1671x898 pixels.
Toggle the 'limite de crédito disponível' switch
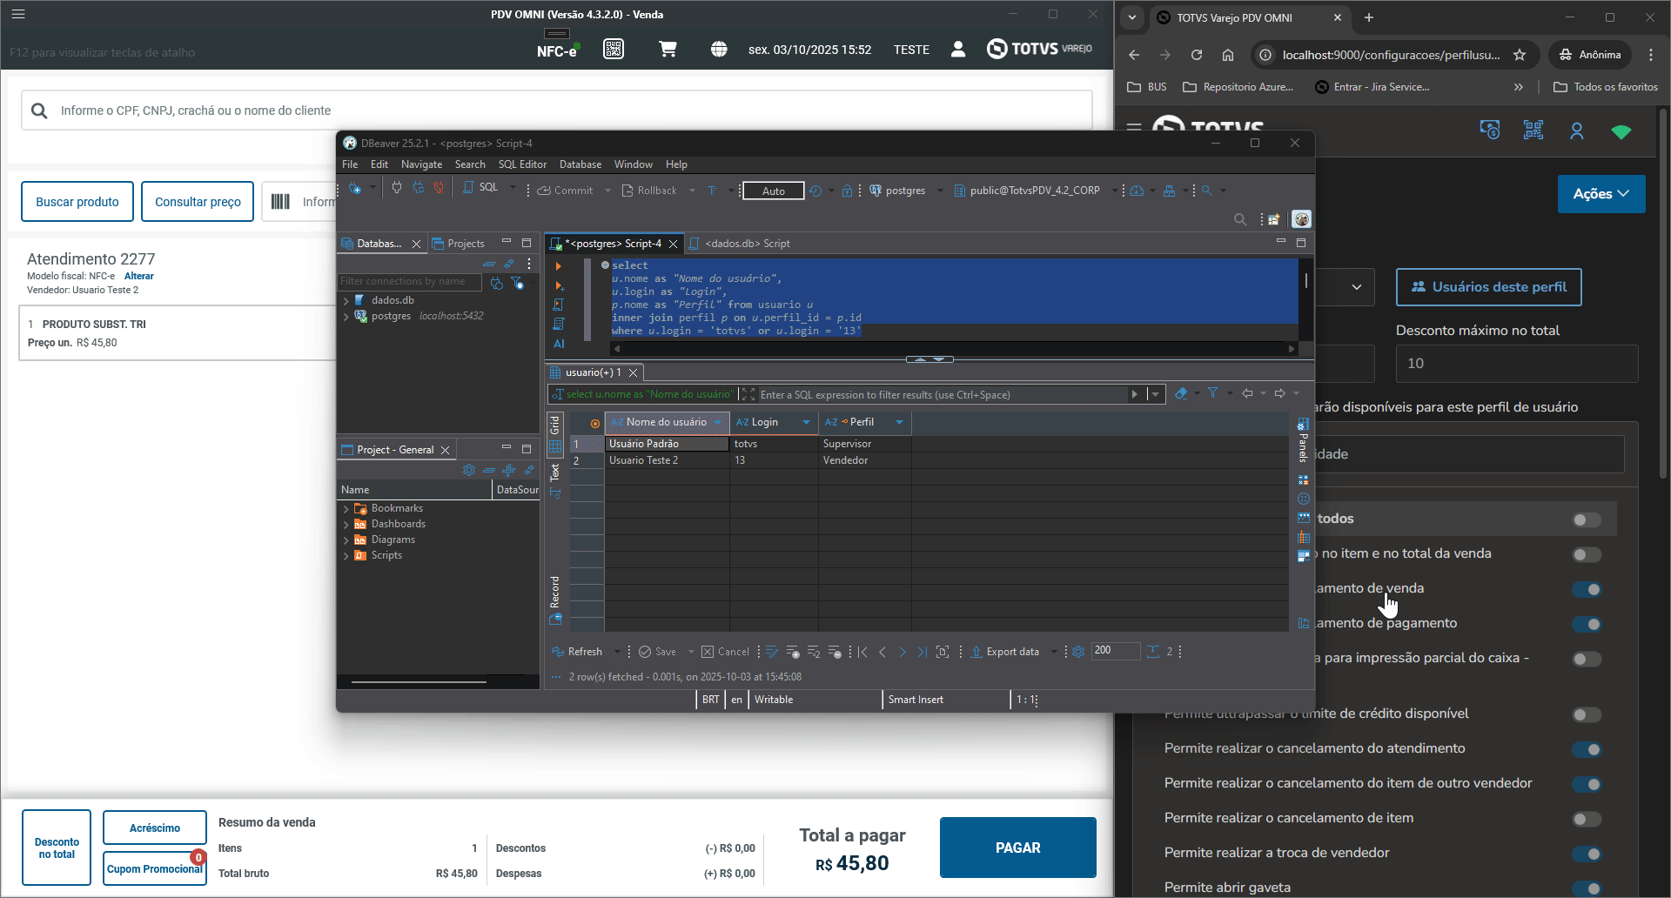tap(1587, 714)
